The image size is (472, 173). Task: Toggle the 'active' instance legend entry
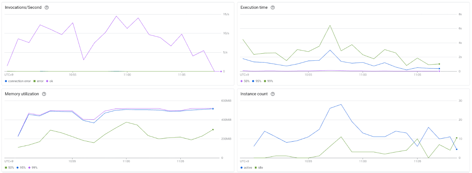(246, 167)
